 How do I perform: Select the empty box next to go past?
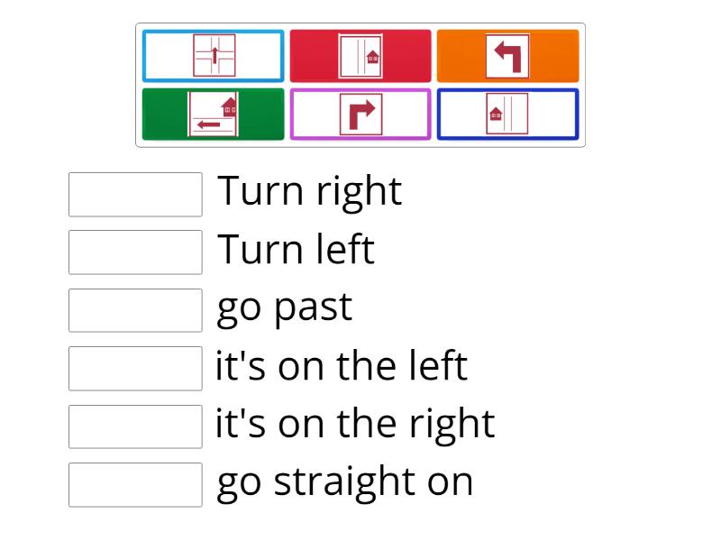pyautogui.click(x=135, y=310)
